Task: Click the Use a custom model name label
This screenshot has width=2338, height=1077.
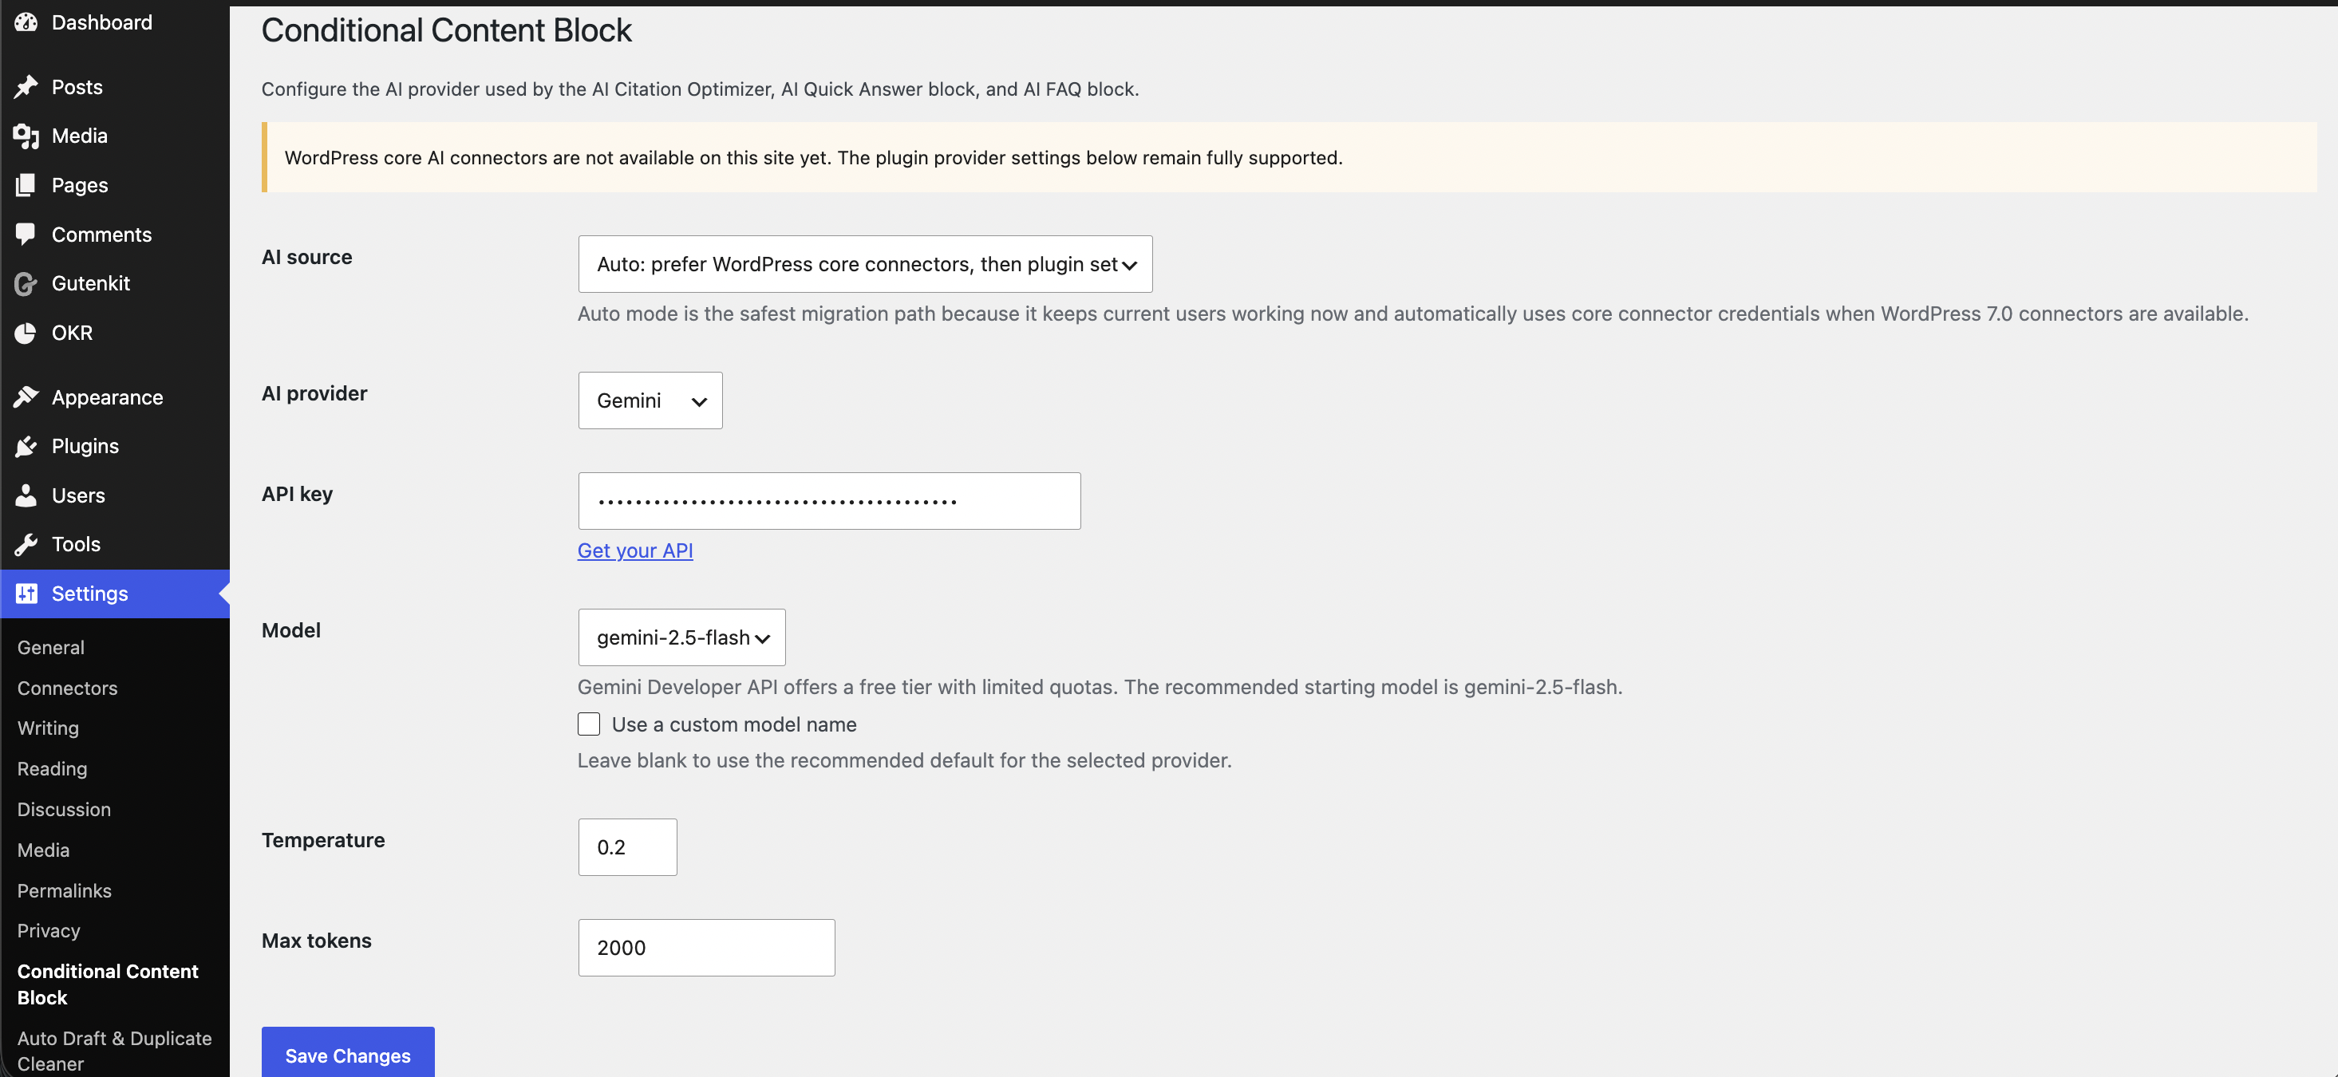Action: click(734, 724)
